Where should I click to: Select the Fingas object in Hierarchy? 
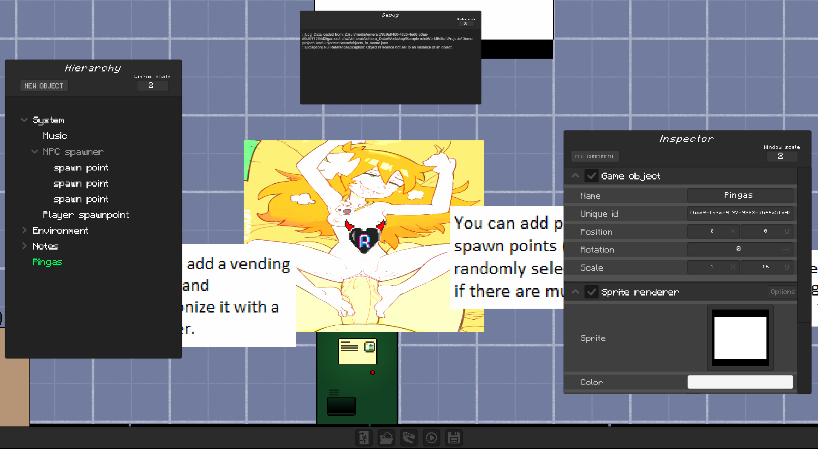(x=47, y=262)
